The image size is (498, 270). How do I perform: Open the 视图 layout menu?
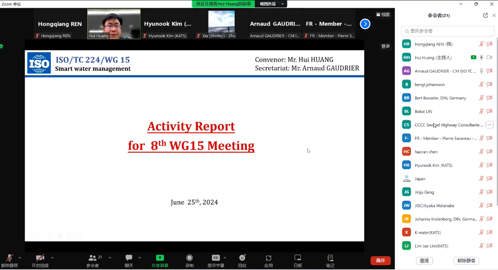[x=383, y=15]
